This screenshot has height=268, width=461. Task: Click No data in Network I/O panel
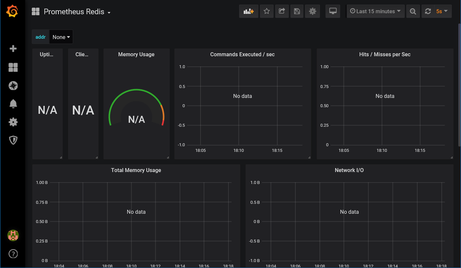(349, 212)
